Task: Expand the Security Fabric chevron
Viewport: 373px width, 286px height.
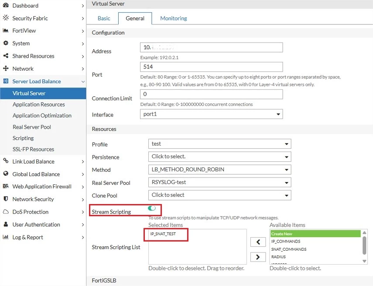Action: pos(82,18)
